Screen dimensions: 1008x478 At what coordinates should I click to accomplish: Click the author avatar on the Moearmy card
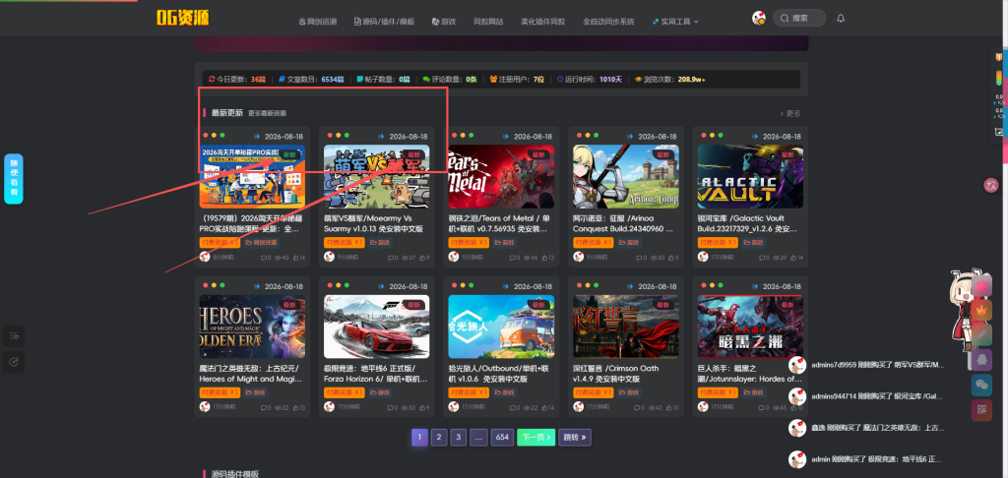(329, 257)
